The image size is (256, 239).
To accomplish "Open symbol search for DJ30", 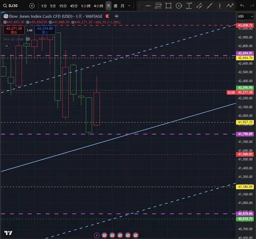I will pos(10,6).
